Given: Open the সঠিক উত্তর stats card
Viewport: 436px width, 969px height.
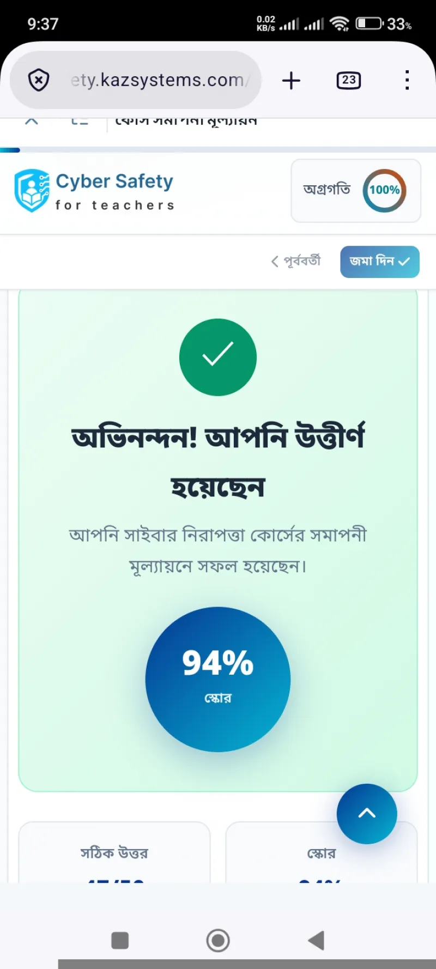Looking at the screenshot, I should (x=114, y=852).
